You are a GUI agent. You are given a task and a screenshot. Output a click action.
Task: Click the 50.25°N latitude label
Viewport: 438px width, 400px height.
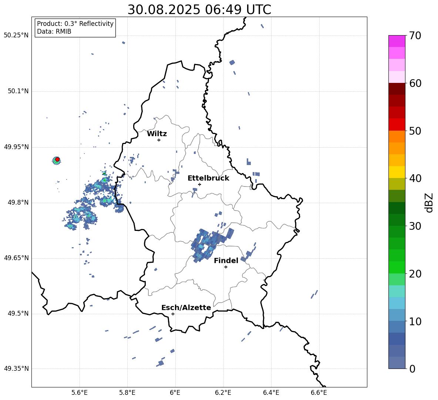point(16,36)
